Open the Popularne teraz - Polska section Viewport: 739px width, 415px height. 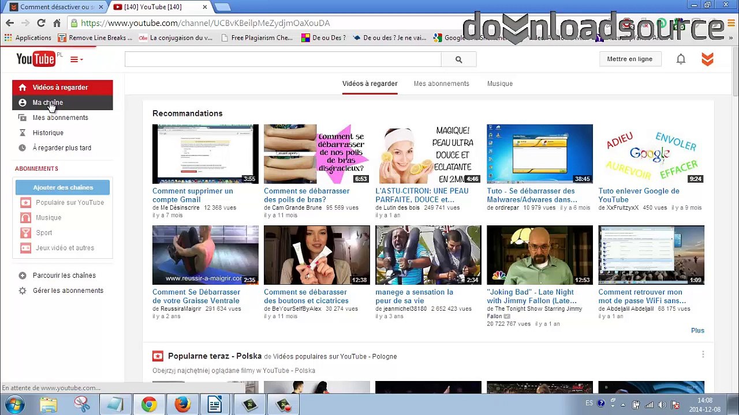(215, 356)
